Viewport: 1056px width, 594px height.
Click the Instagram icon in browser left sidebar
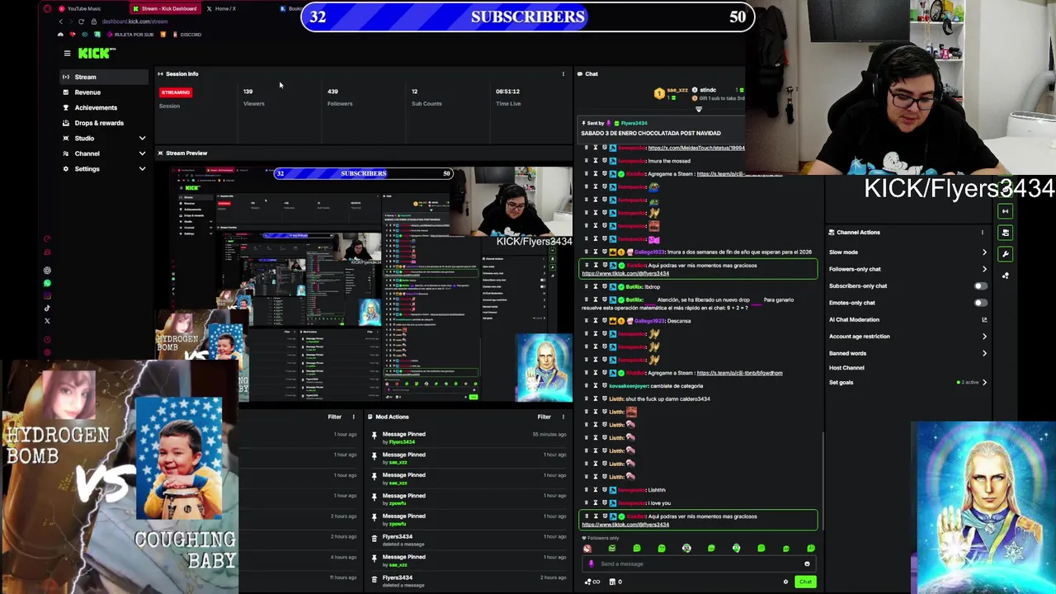pos(47,295)
